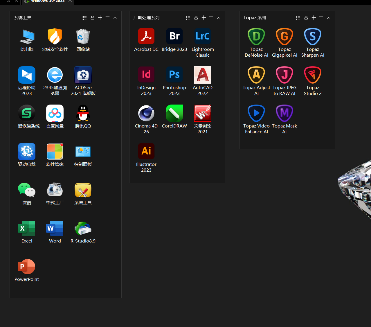Image resolution: width=371 pixels, height=327 pixels.
Task: Launch InDesign 2023 icon
Action: pos(146,75)
